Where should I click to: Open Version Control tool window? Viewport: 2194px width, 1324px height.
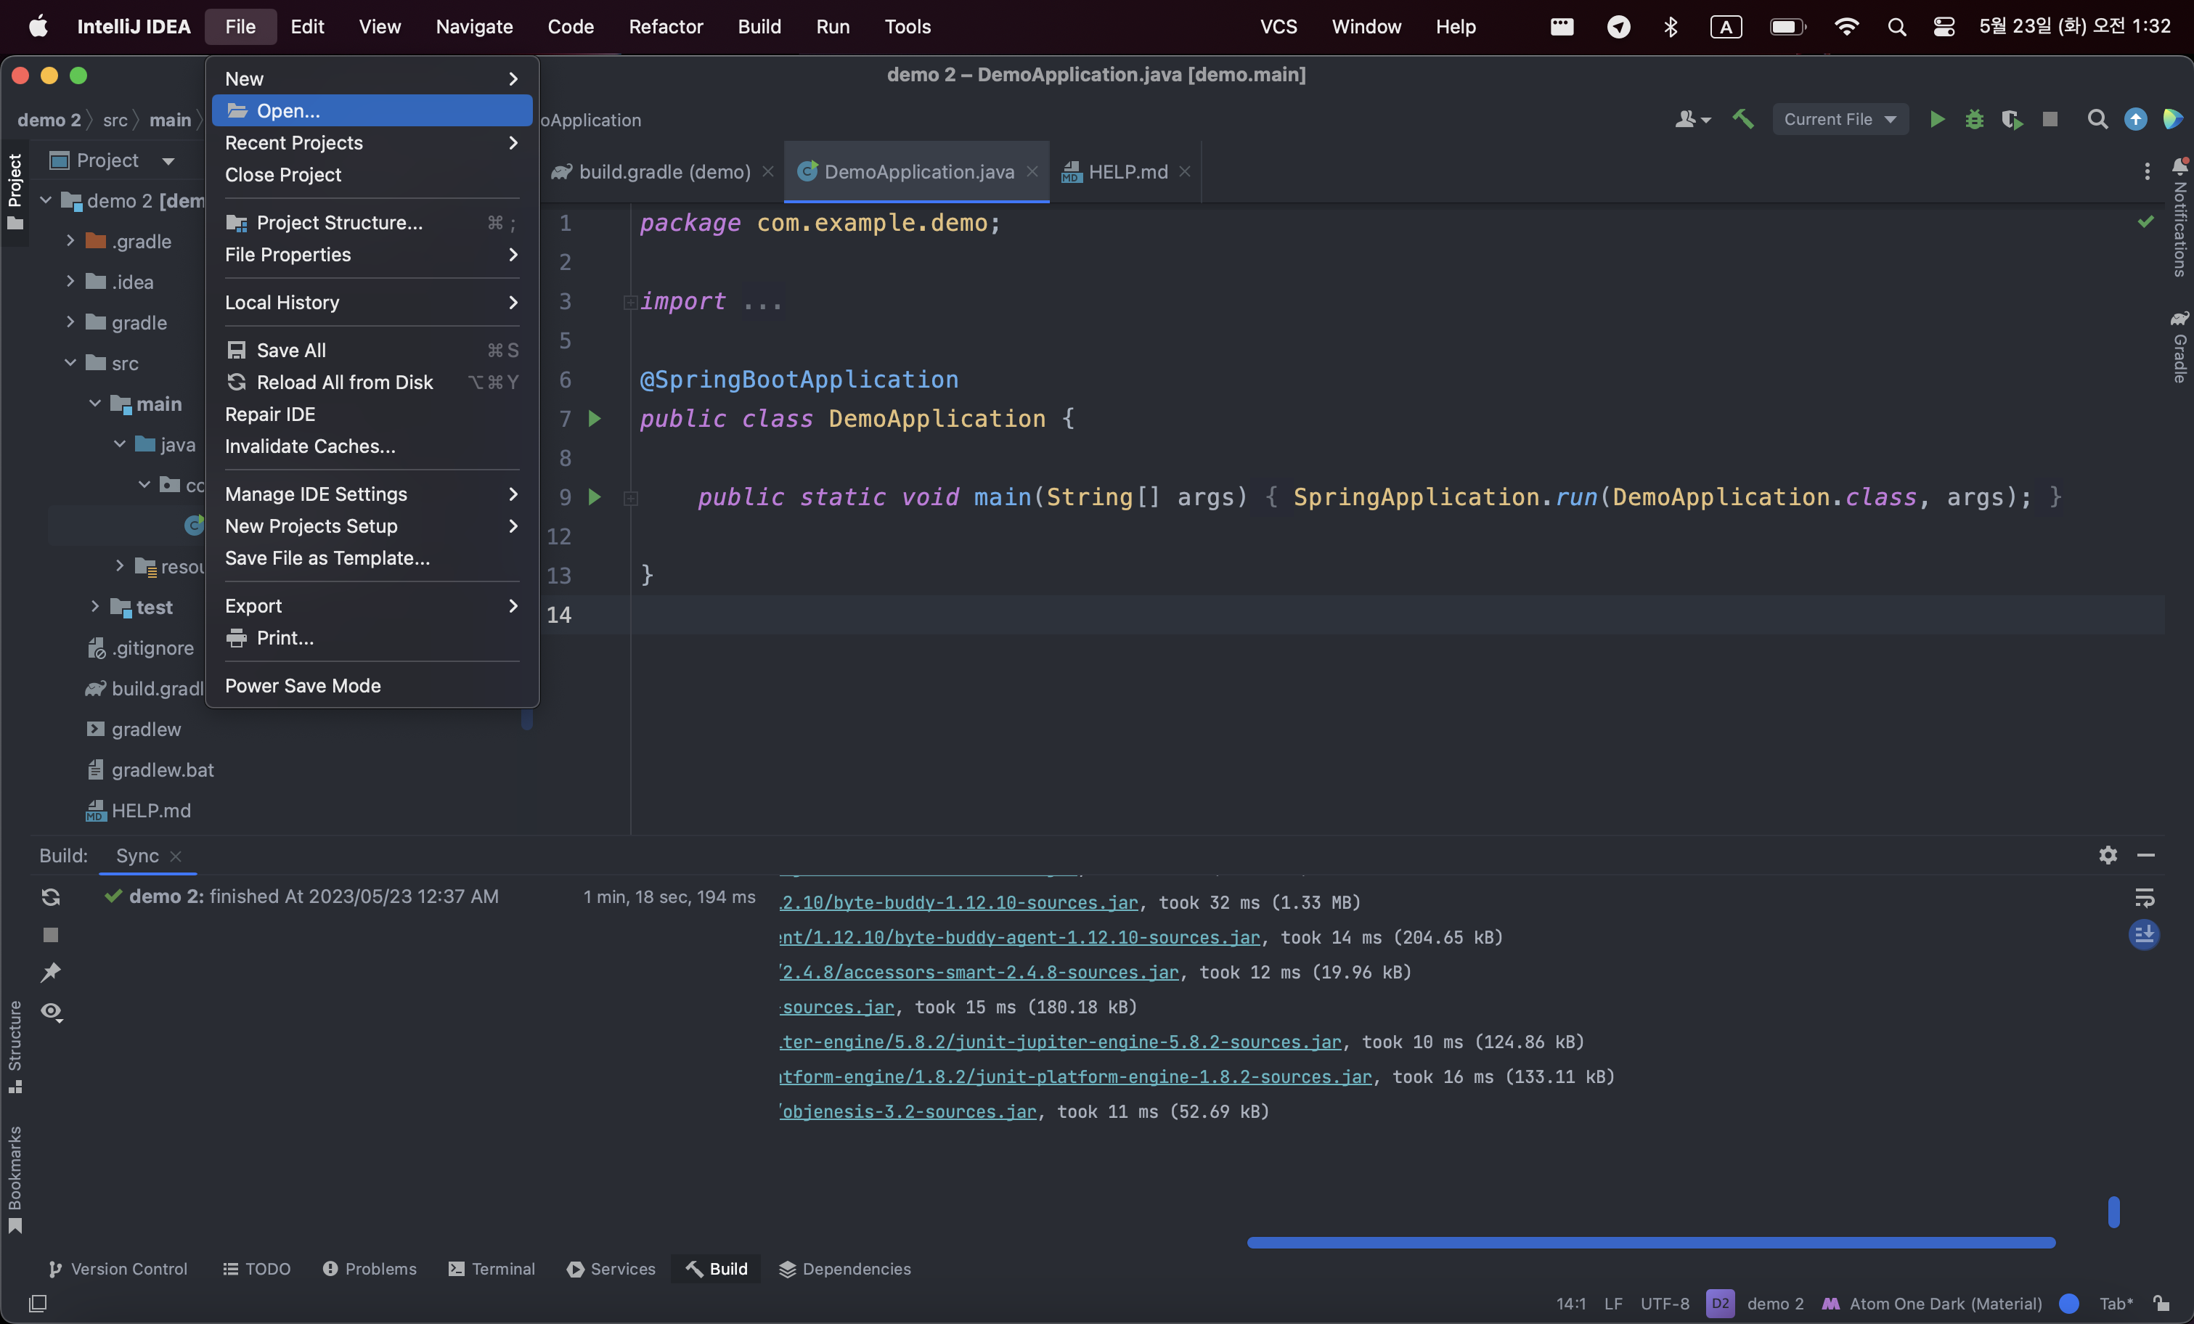118,1269
